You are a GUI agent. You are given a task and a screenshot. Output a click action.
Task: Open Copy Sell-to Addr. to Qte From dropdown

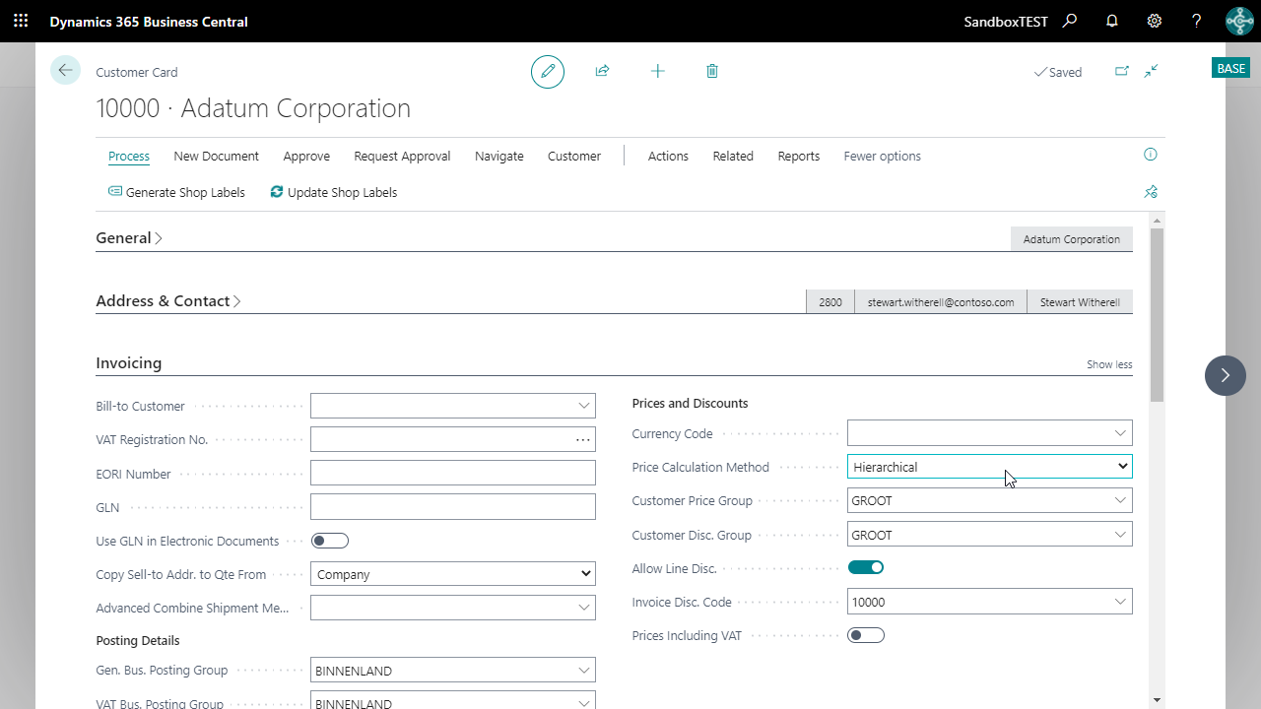[x=453, y=574]
